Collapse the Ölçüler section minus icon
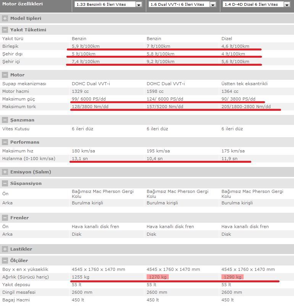This screenshot has width=294, height=306. click(x=5, y=261)
